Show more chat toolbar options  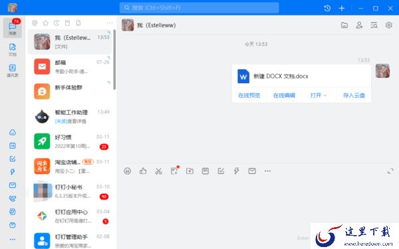[267, 171]
